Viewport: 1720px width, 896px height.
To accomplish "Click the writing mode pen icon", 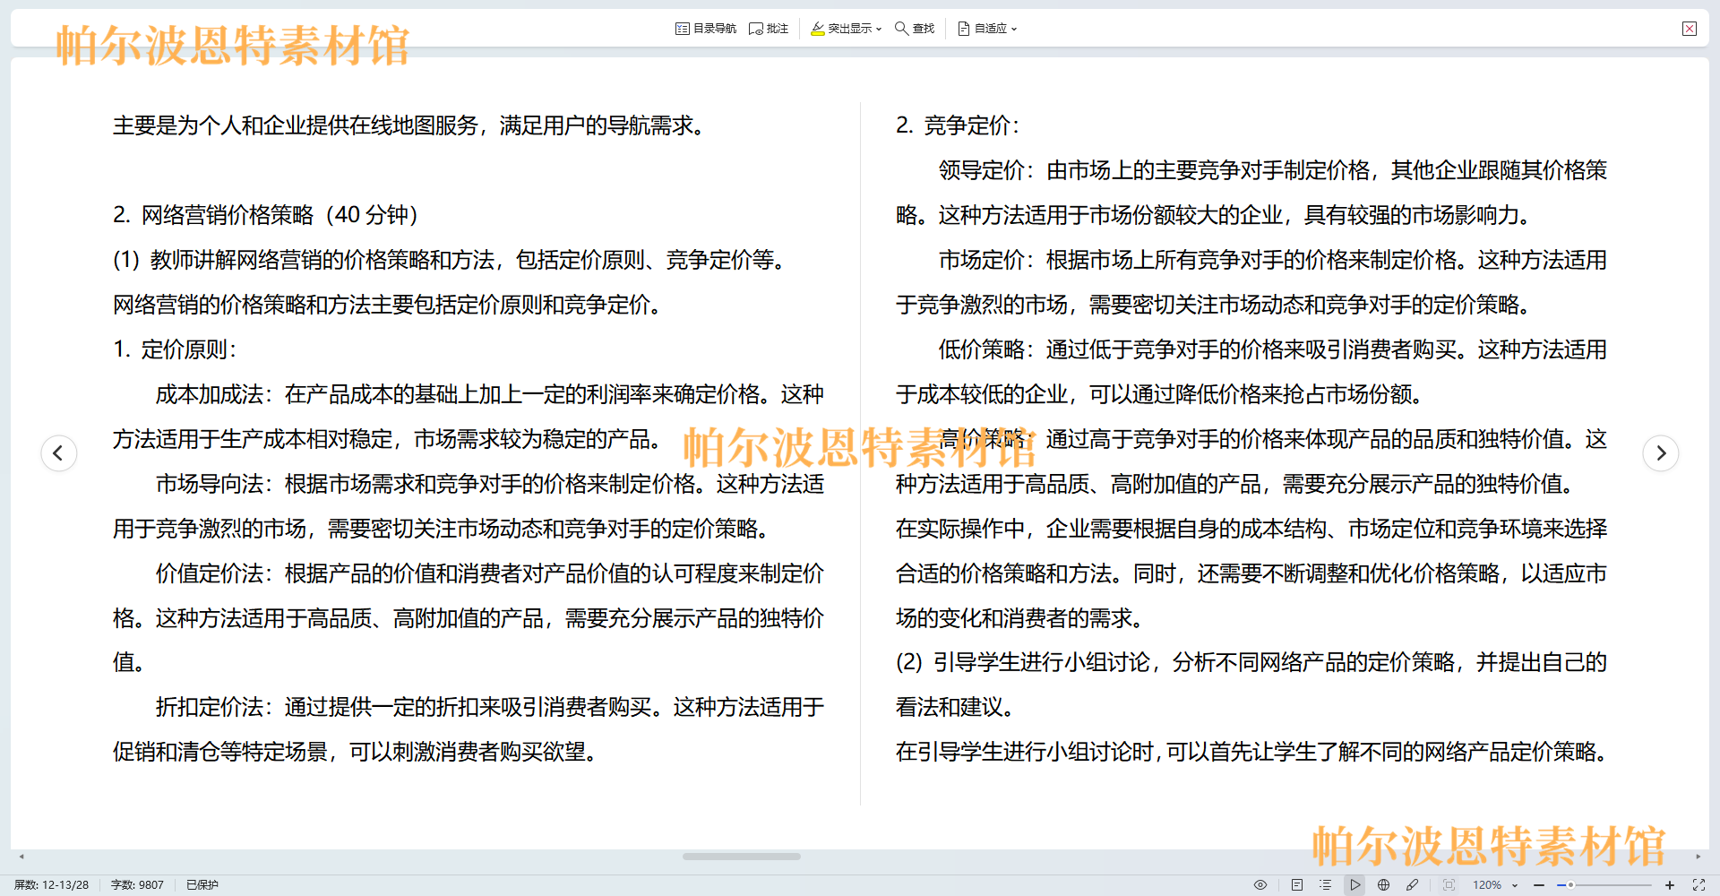I will (x=1413, y=884).
